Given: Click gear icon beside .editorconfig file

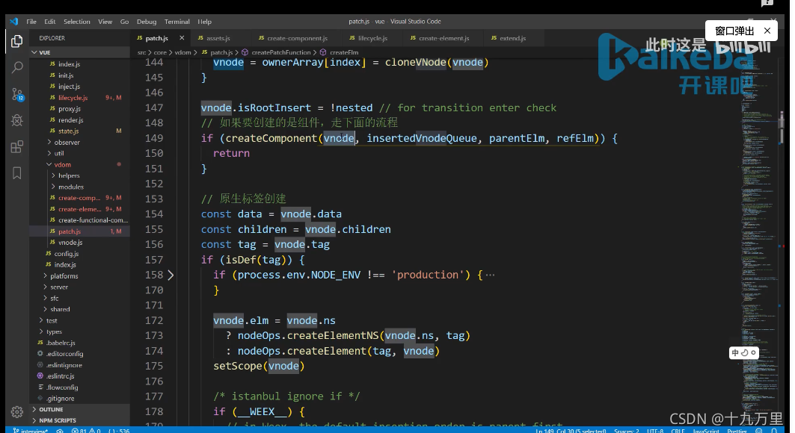Looking at the screenshot, I should (x=40, y=354).
